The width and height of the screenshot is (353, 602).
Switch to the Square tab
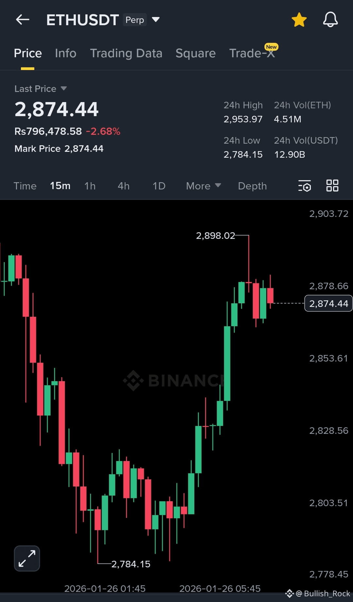pos(195,53)
